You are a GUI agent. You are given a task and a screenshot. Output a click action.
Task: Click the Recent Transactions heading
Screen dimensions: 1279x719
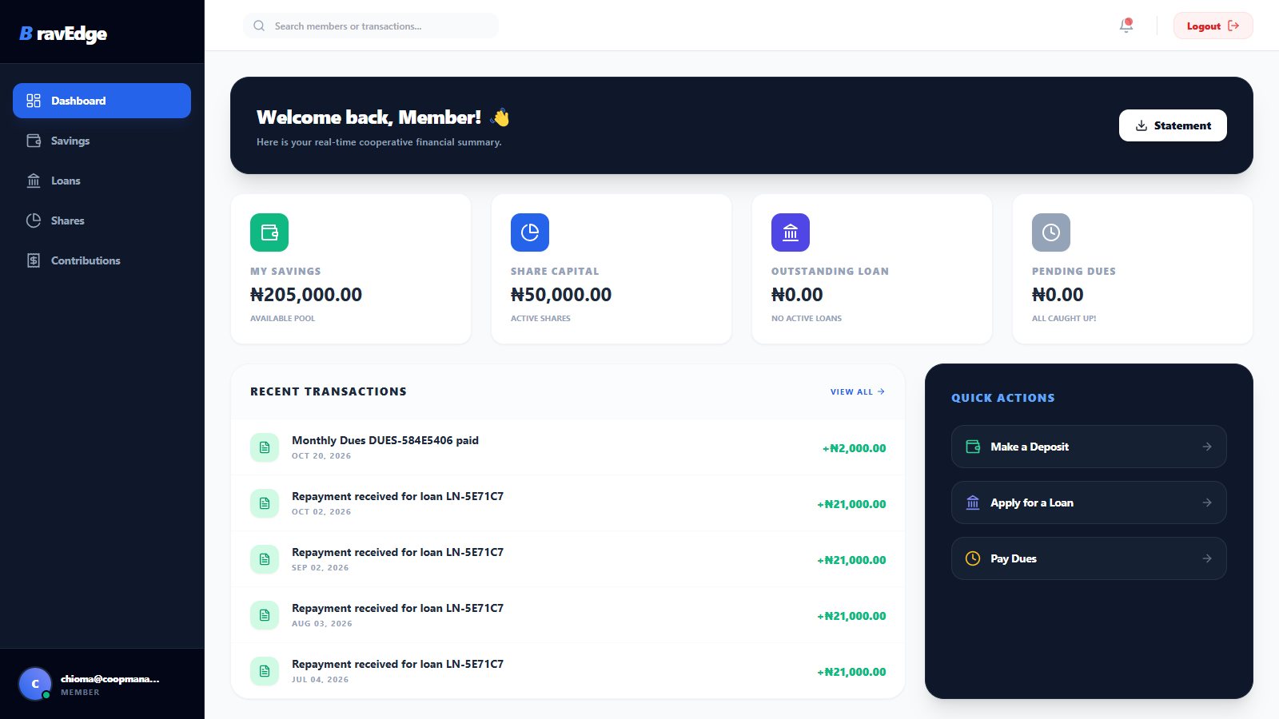tap(329, 391)
